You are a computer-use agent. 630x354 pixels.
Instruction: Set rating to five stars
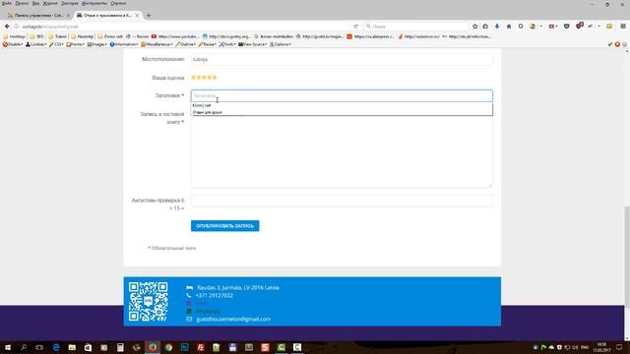point(215,77)
